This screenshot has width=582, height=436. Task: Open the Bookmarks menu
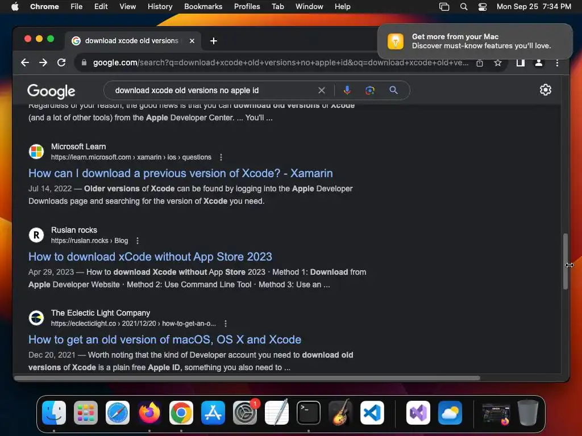(x=203, y=6)
